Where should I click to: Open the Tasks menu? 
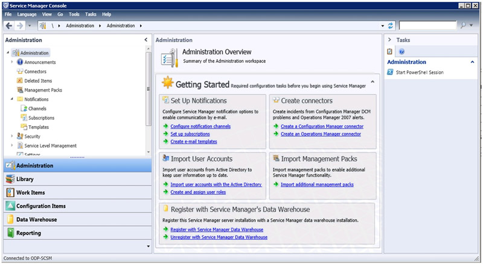[x=91, y=14]
